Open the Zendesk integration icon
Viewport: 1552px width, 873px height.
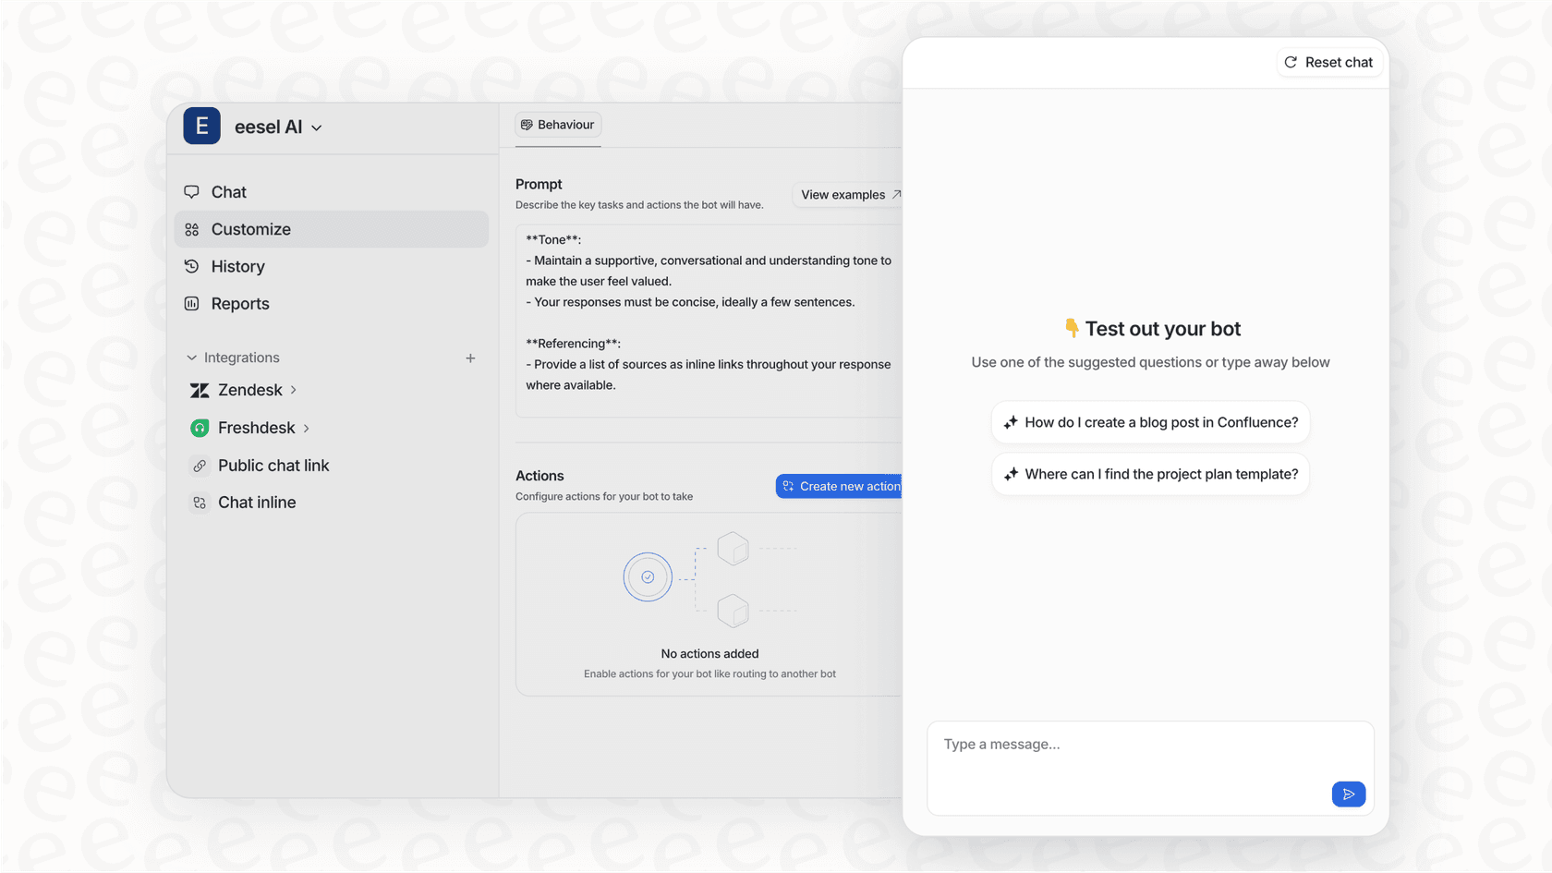(200, 390)
